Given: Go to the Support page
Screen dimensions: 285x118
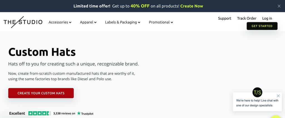Looking at the screenshot, I should (x=225, y=18).
